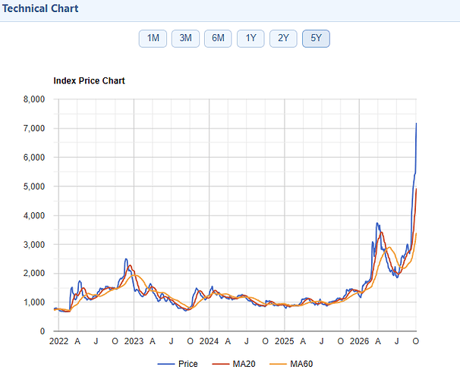Click the orange MA60 line color sample
460x379 pixels.
[278, 364]
